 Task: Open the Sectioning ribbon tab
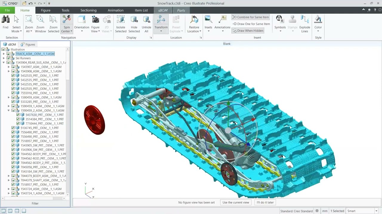[88, 10]
